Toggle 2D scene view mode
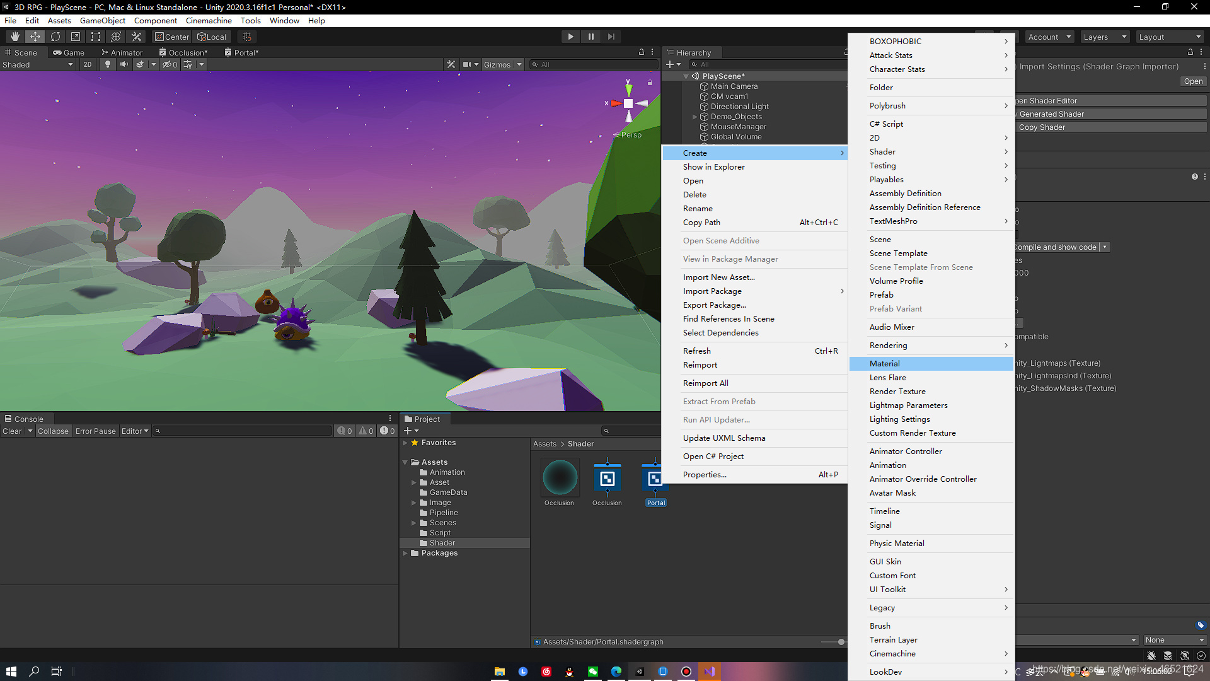The width and height of the screenshot is (1210, 681). click(x=88, y=64)
